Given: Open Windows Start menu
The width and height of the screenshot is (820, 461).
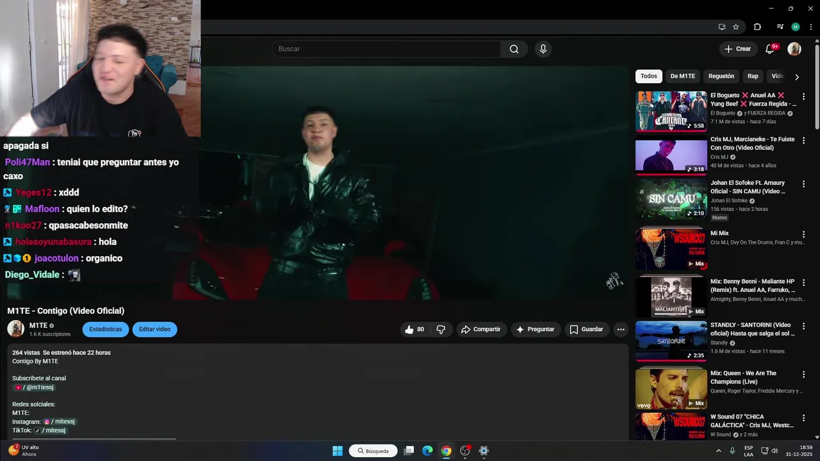Looking at the screenshot, I should (337, 451).
